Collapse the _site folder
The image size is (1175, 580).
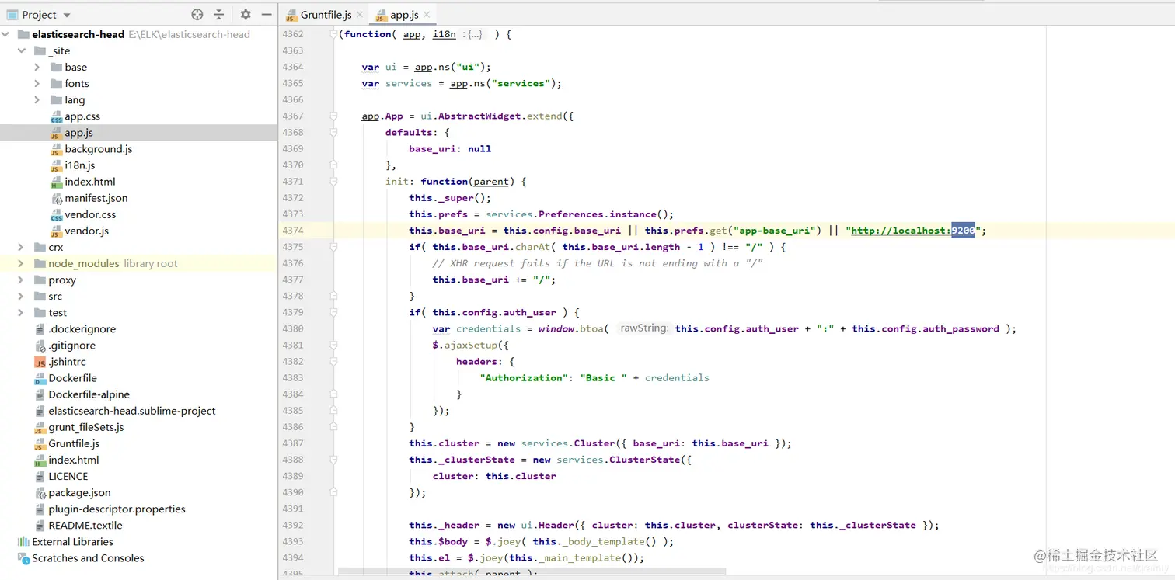click(21, 50)
